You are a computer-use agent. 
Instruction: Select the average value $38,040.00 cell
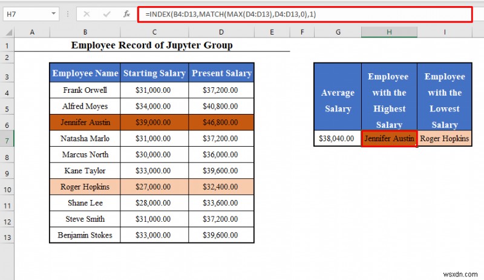tap(338, 138)
